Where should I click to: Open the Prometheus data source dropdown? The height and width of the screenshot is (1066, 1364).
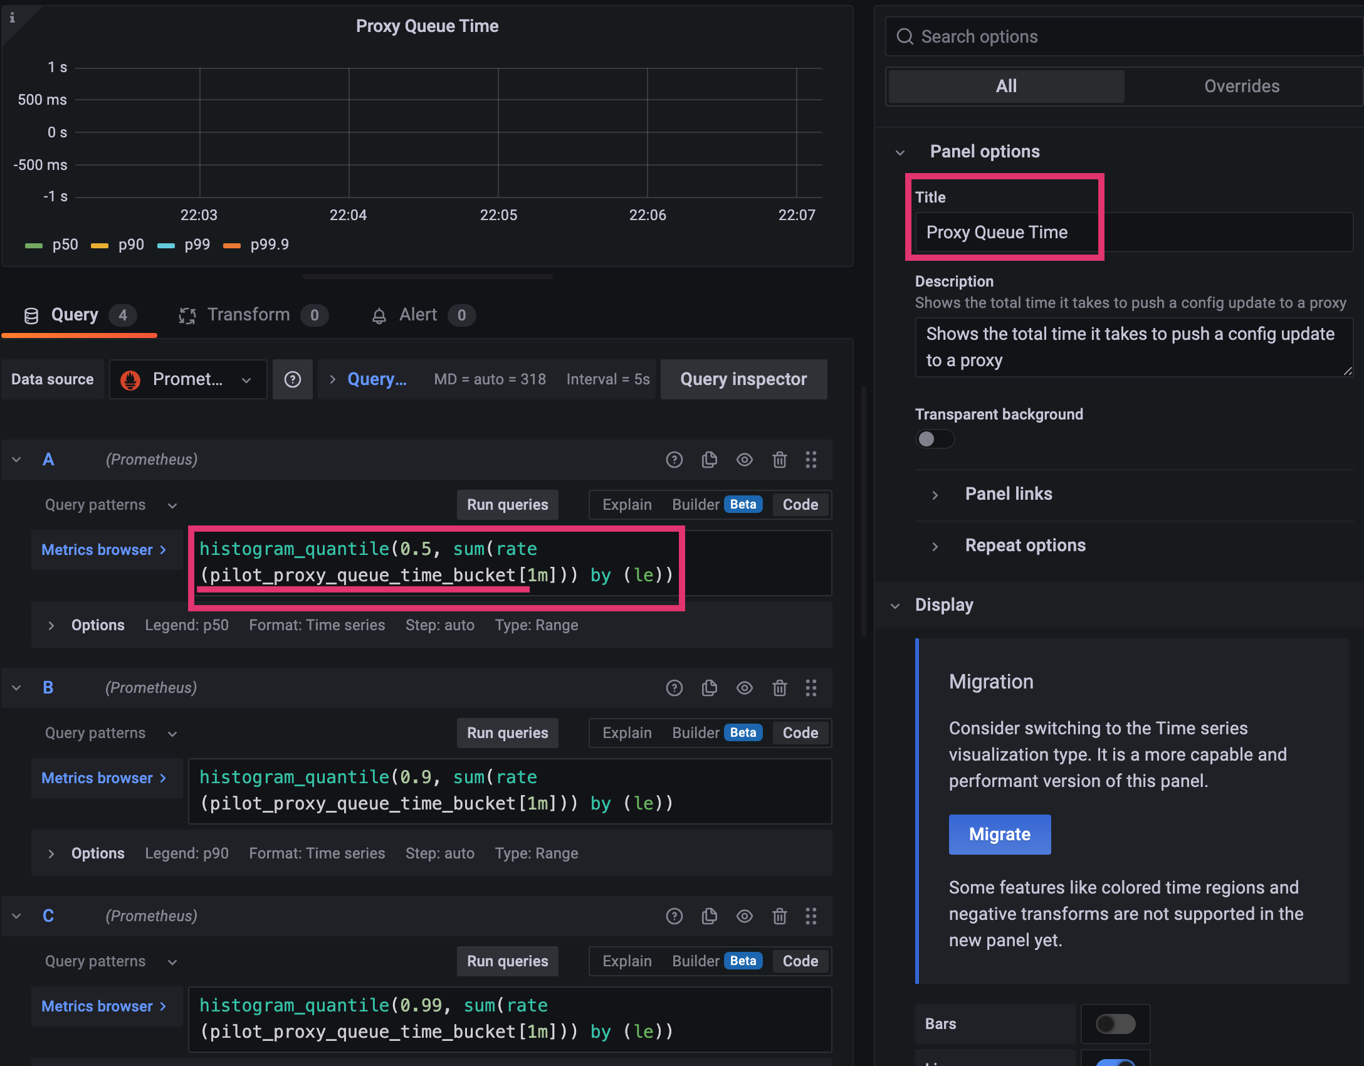(188, 379)
